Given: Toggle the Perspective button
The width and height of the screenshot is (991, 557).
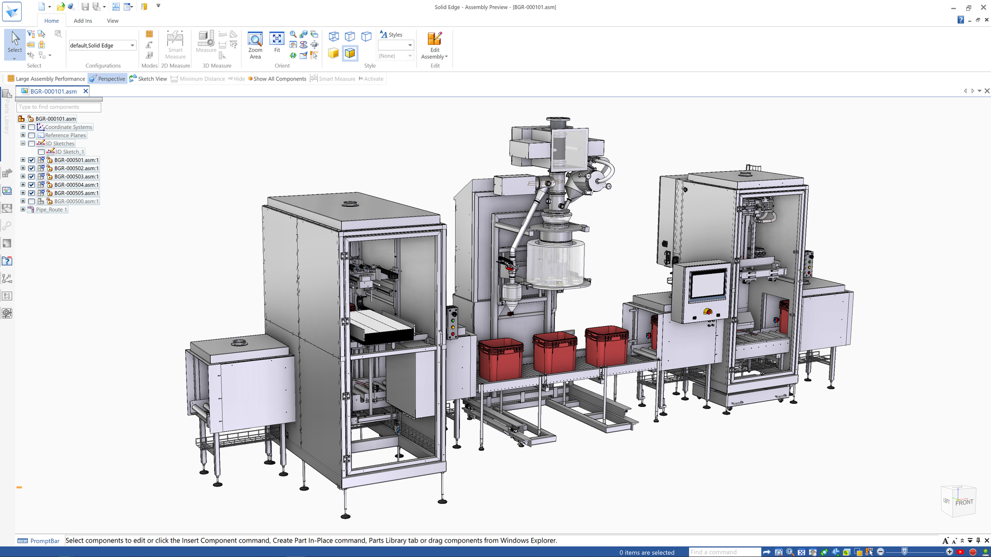Looking at the screenshot, I should pos(107,79).
